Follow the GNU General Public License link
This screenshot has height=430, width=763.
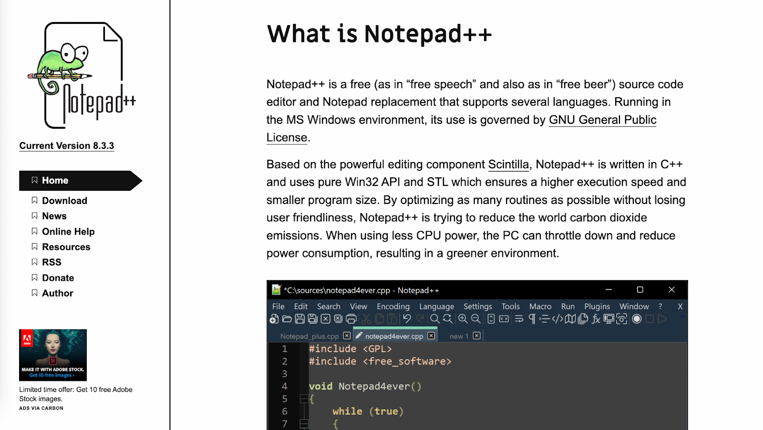pos(603,120)
